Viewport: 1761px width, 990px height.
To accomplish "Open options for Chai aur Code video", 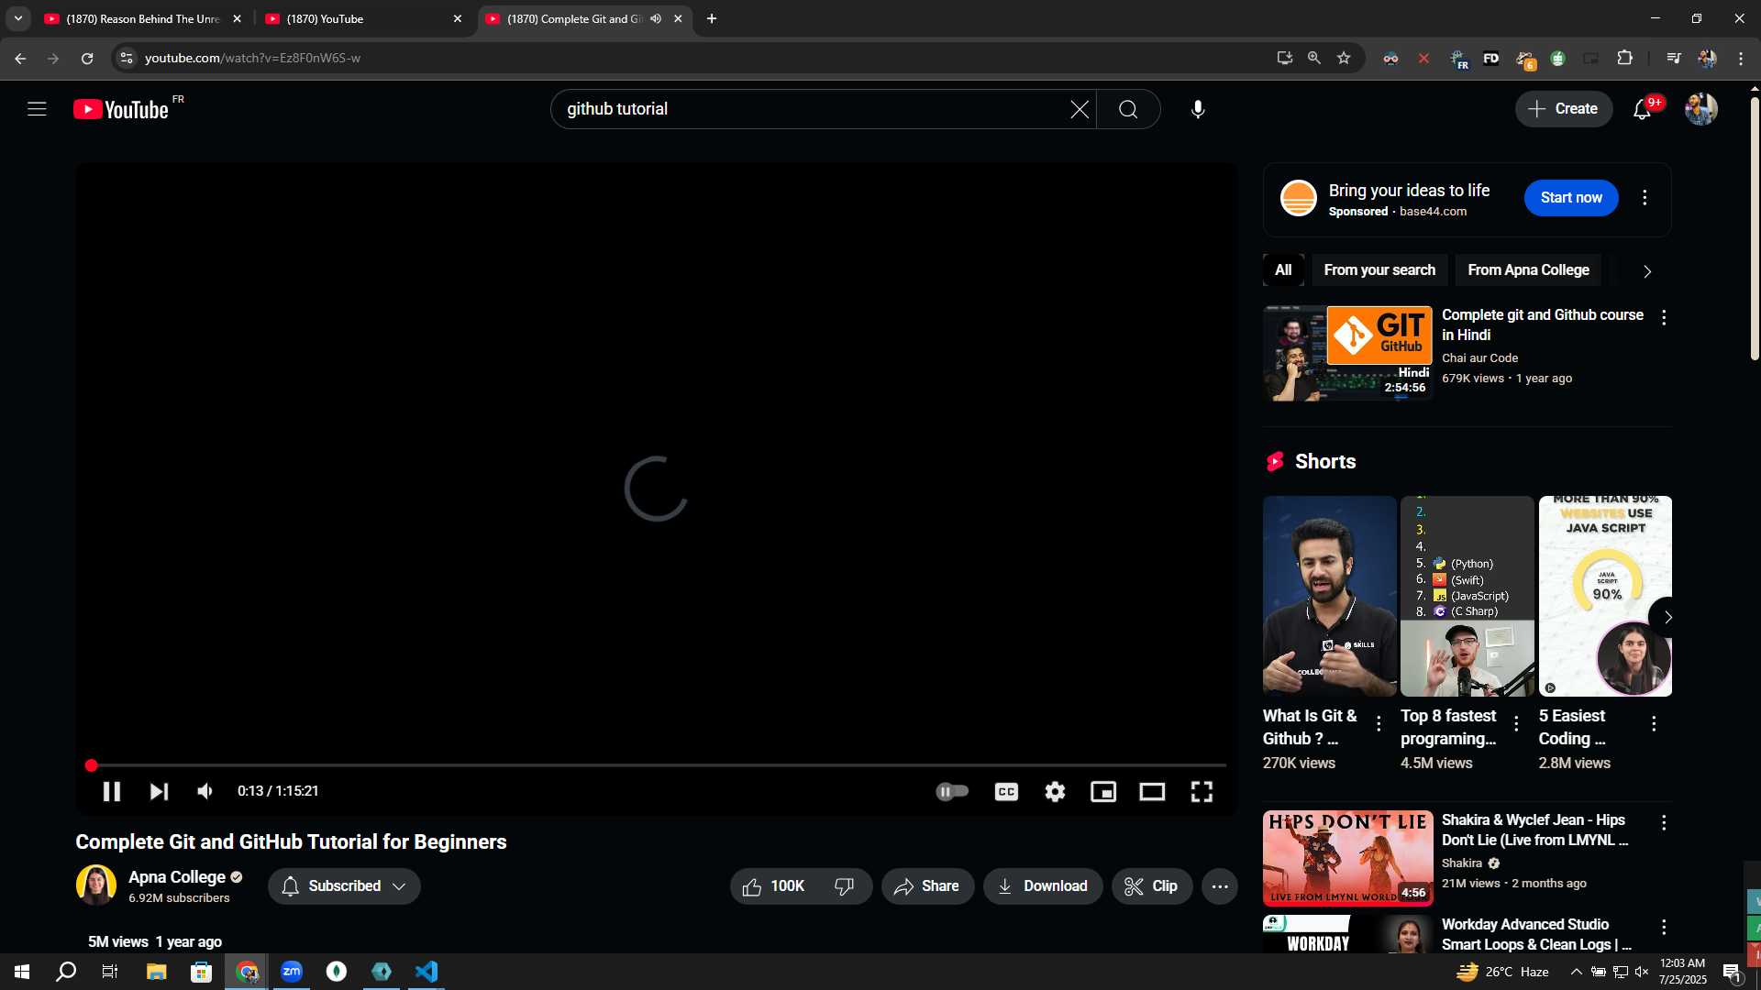I will (1664, 317).
